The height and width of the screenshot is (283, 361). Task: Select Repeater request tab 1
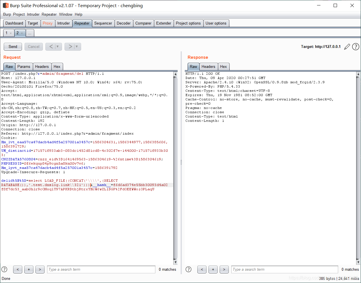[7, 33]
